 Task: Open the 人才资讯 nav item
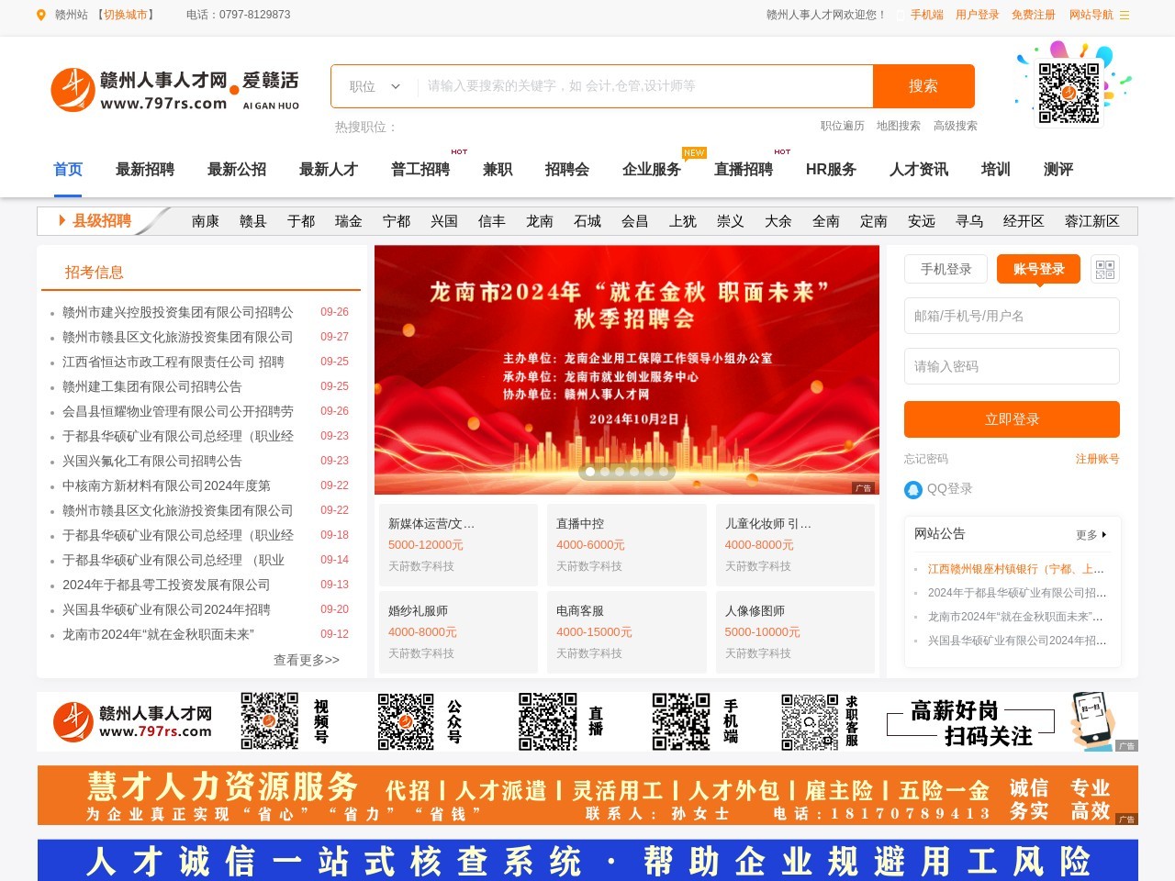click(919, 169)
